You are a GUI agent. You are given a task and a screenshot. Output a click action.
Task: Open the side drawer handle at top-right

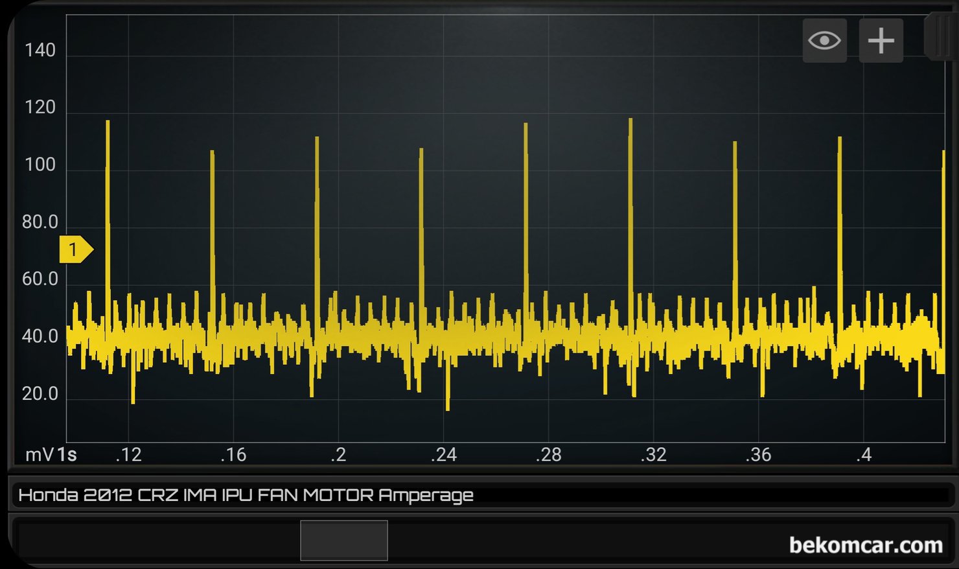[941, 36]
